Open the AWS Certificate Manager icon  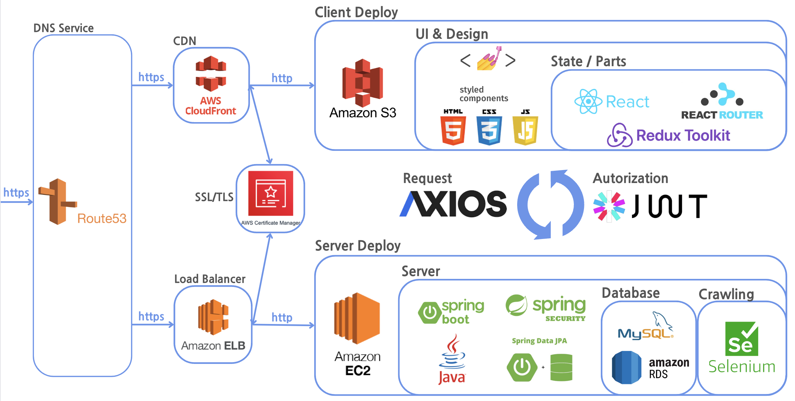[x=270, y=194]
